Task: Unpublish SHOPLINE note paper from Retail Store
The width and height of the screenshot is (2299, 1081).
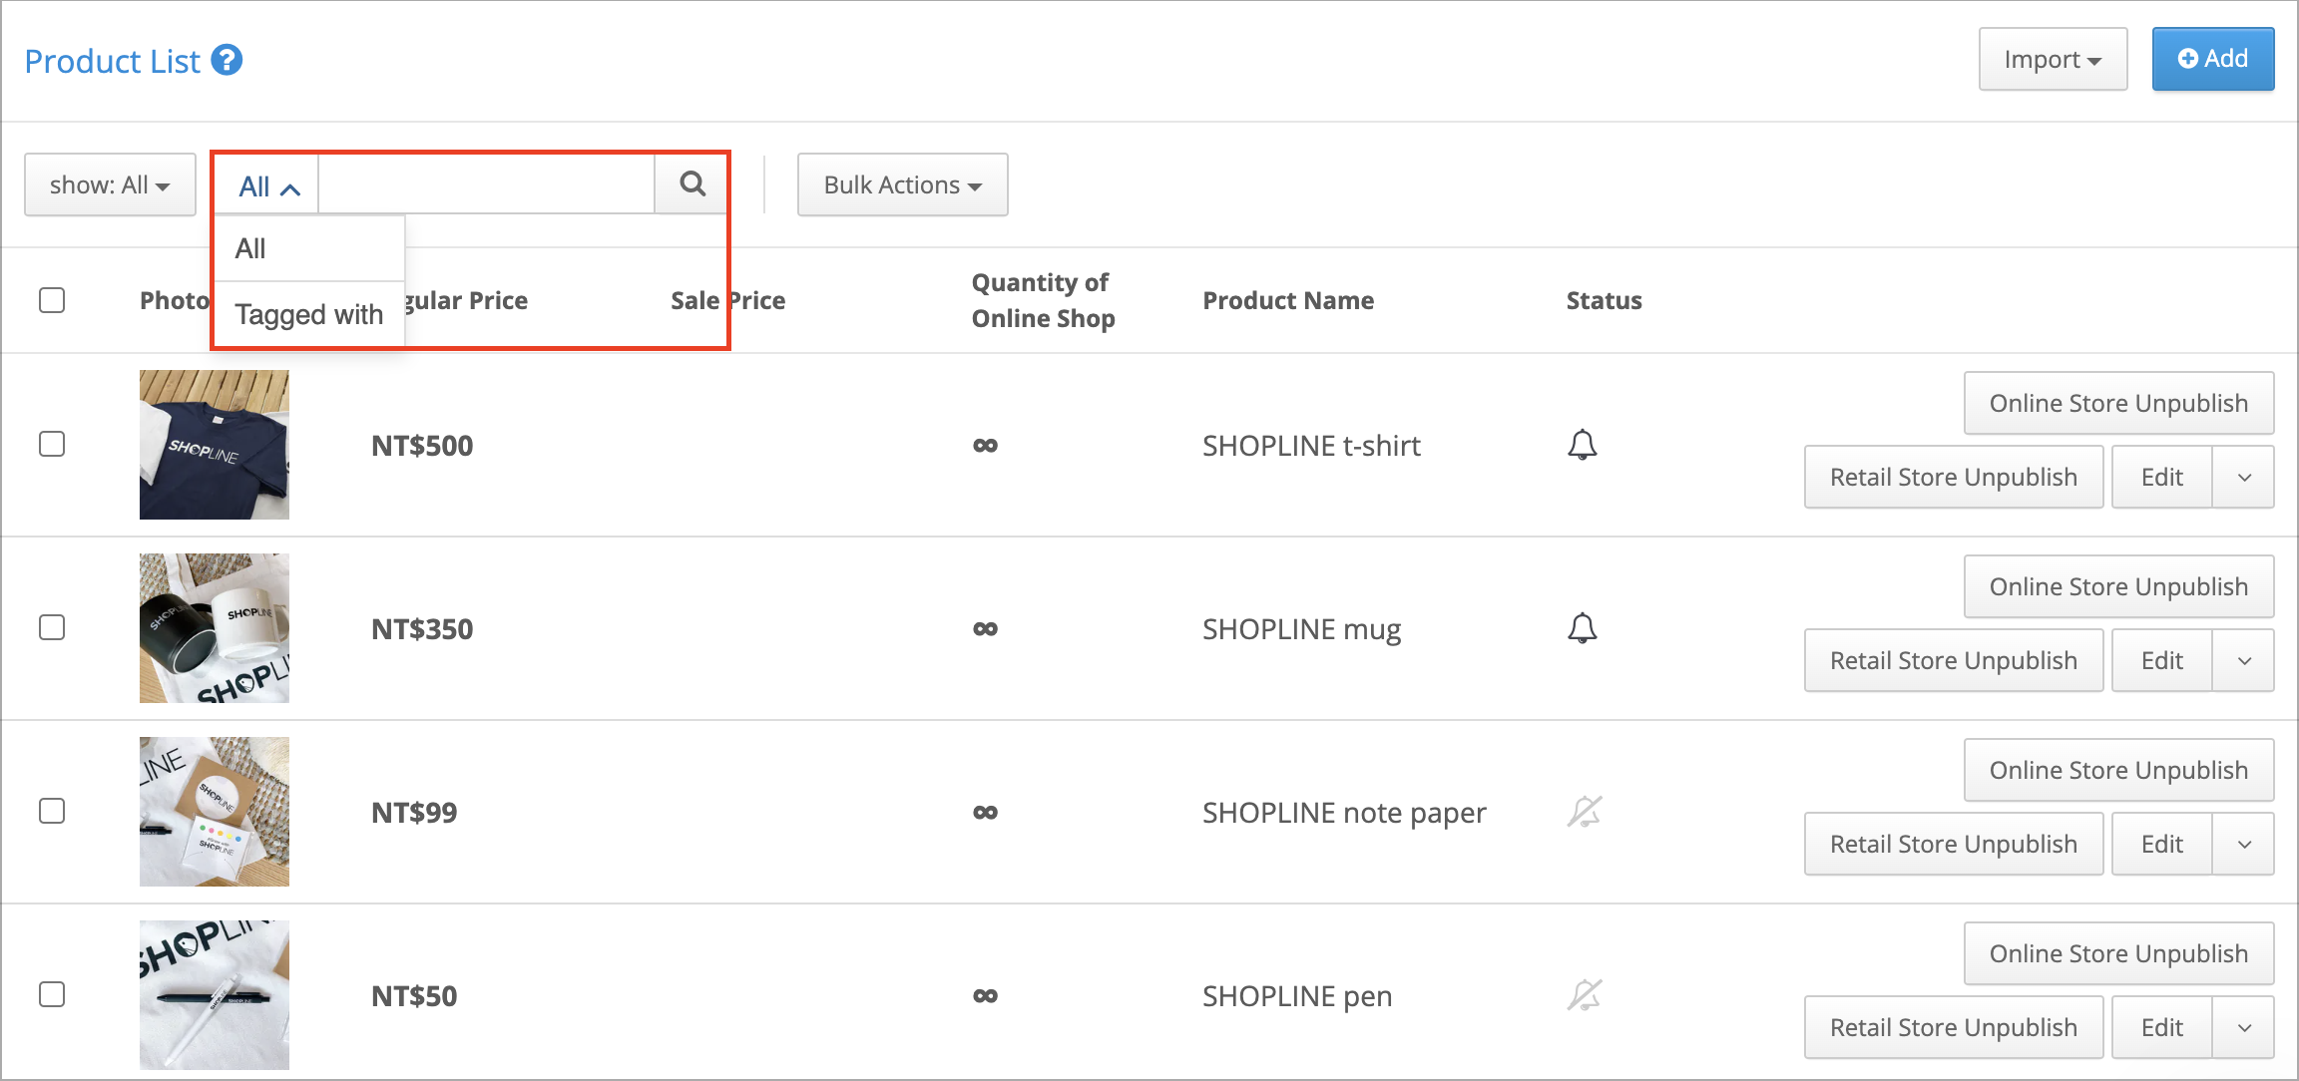Action: pyautogui.click(x=1954, y=844)
